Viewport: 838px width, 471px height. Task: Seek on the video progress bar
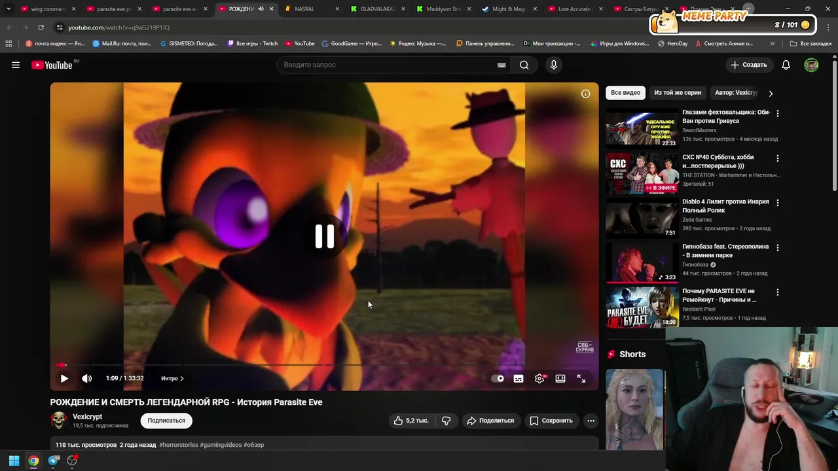coord(324,365)
